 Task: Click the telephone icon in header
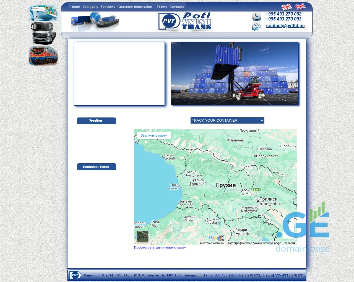[256, 17]
